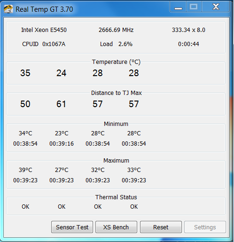
Task: Click the Maximum group label
Action: [x=116, y=161]
